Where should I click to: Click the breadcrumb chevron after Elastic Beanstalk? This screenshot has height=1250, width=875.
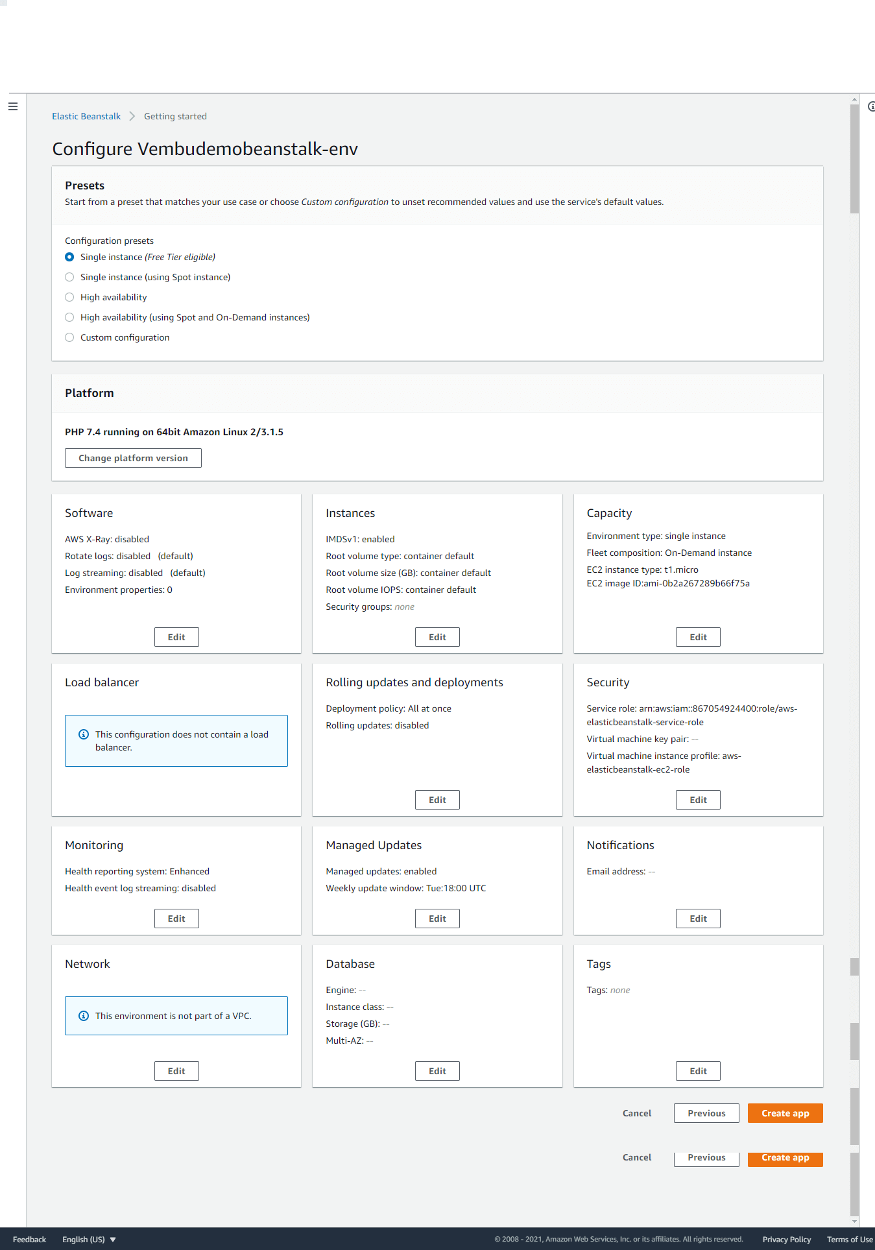click(132, 116)
